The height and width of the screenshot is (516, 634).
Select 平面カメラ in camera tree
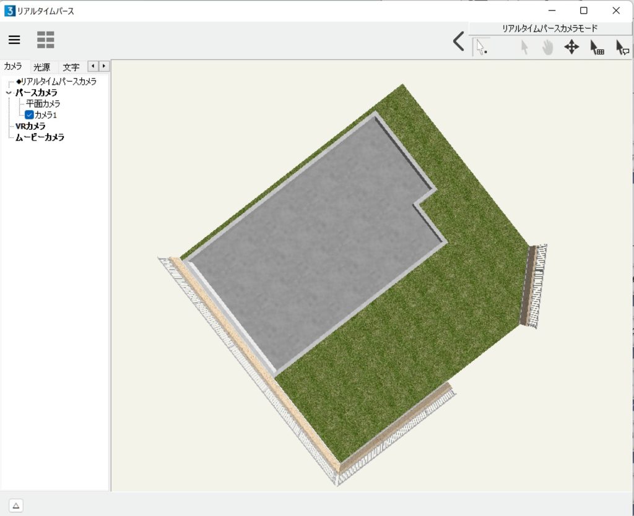(x=43, y=104)
